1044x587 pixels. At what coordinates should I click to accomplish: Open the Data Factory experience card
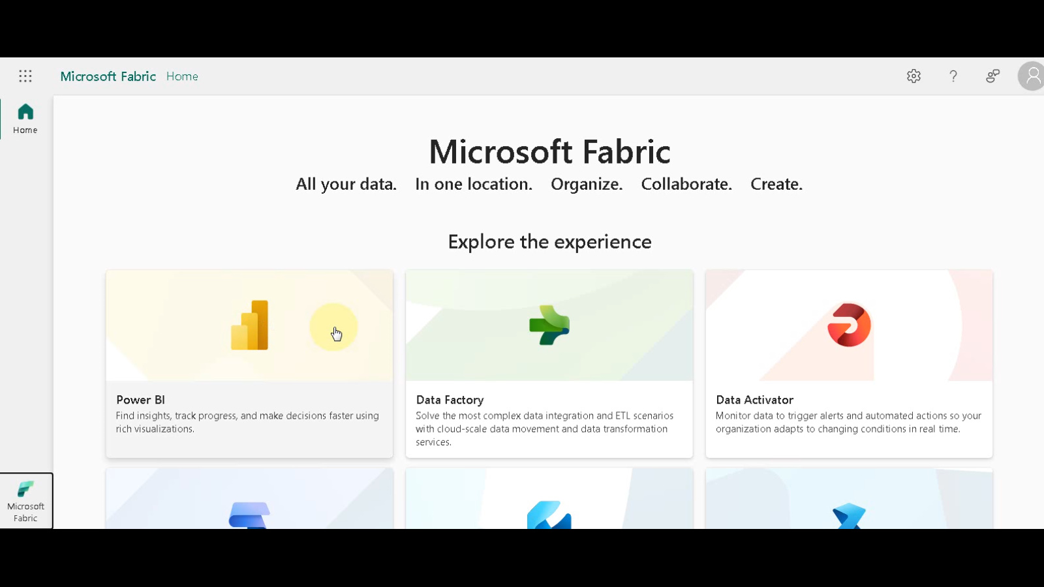[549, 364]
